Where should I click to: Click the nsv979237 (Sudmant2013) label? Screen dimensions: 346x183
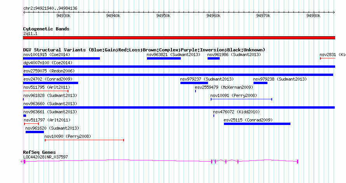click(207, 79)
